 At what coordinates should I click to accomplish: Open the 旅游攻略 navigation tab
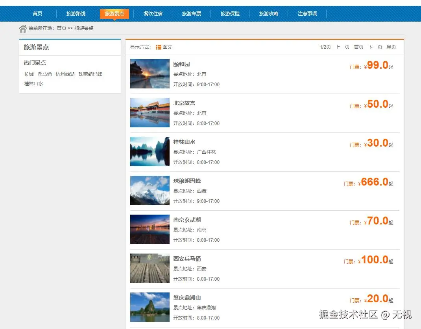click(x=268, y=14)
